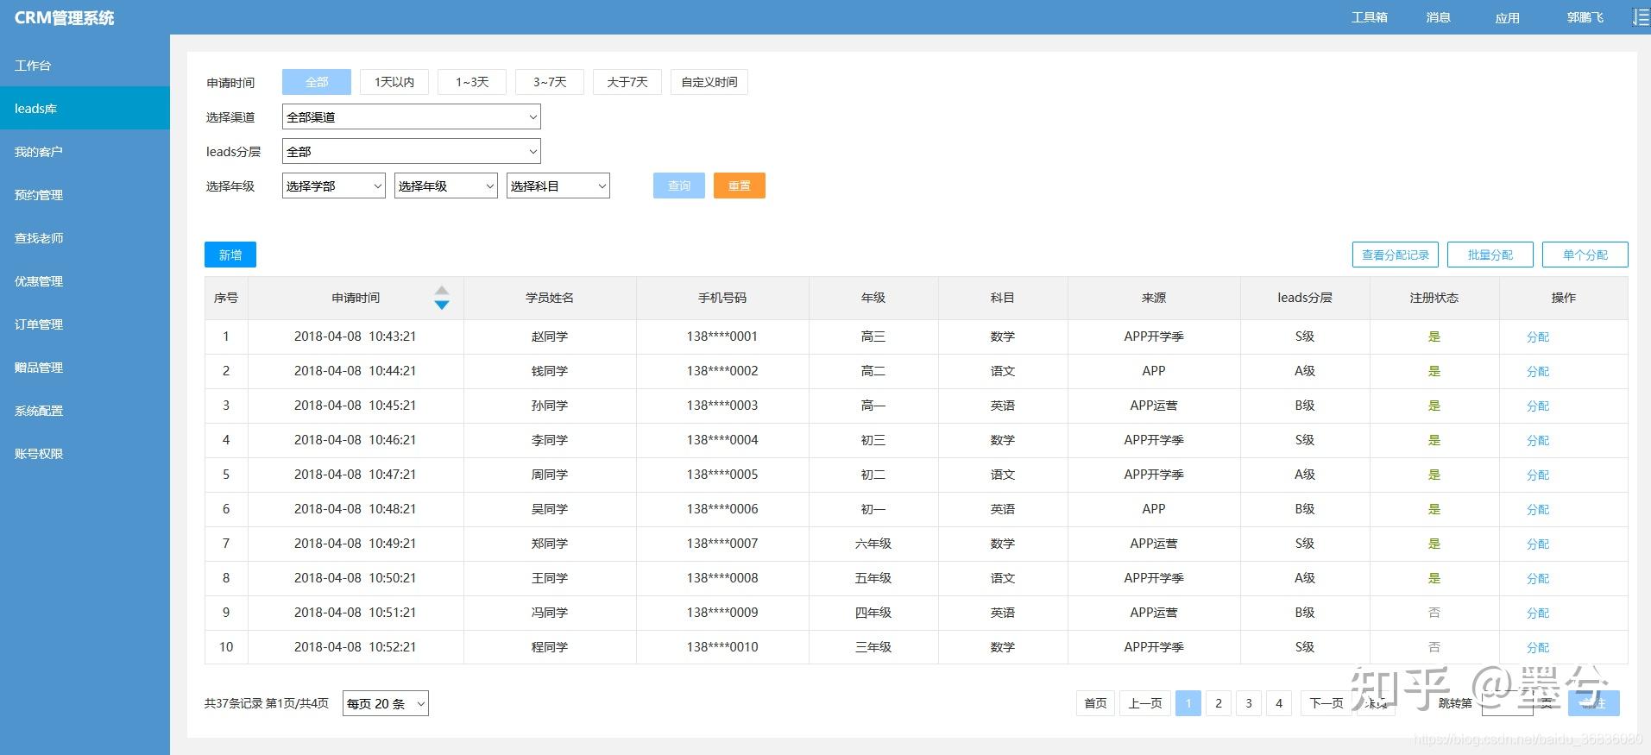The height and width of the screenshot is (755, 1651).
Task: Go to page 3
Action: tap(1249, 703)
